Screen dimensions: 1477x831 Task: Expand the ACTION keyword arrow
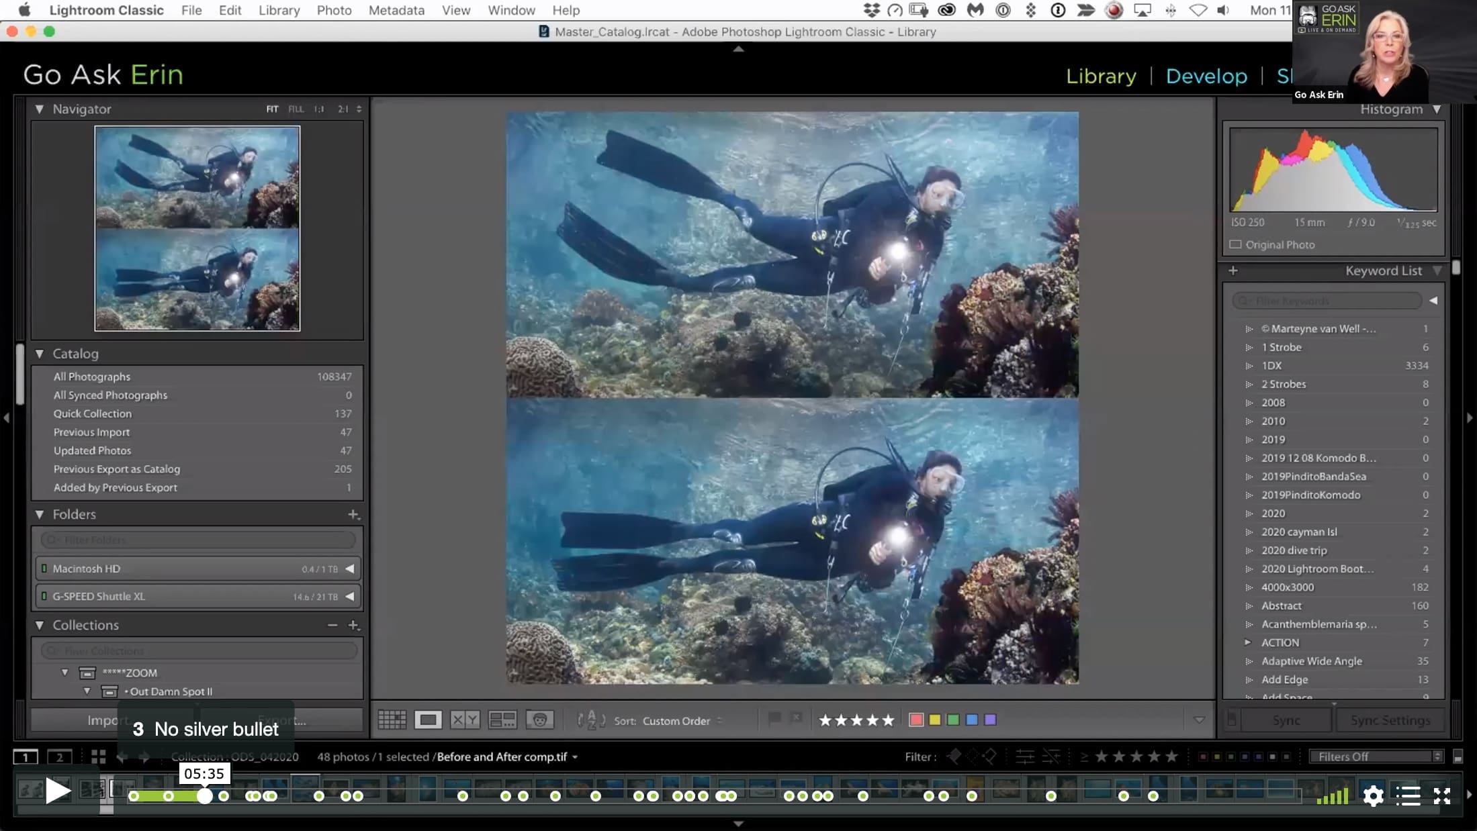[x=1248, y=642]
